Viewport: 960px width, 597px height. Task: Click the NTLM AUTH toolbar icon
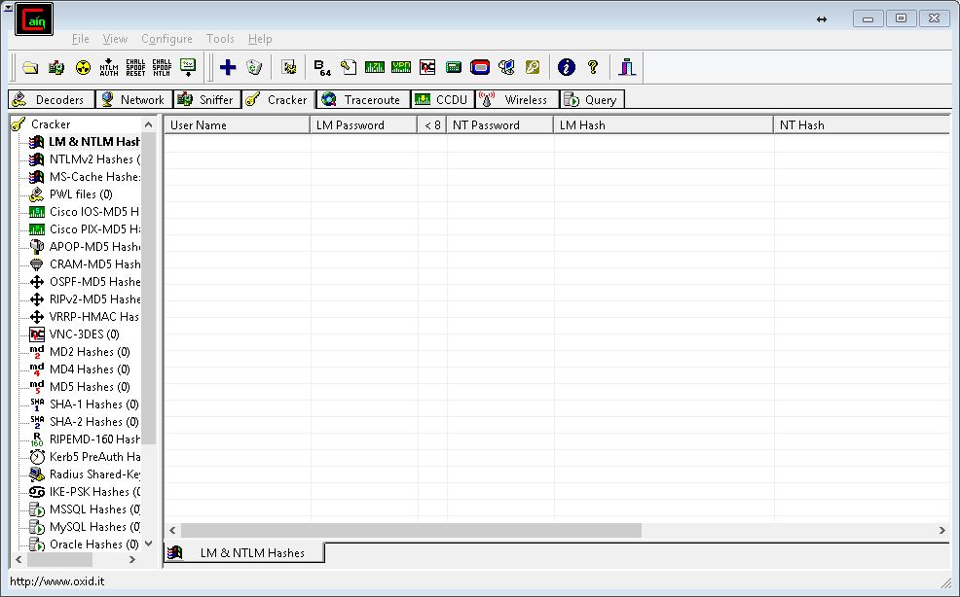tap(109, 67)
